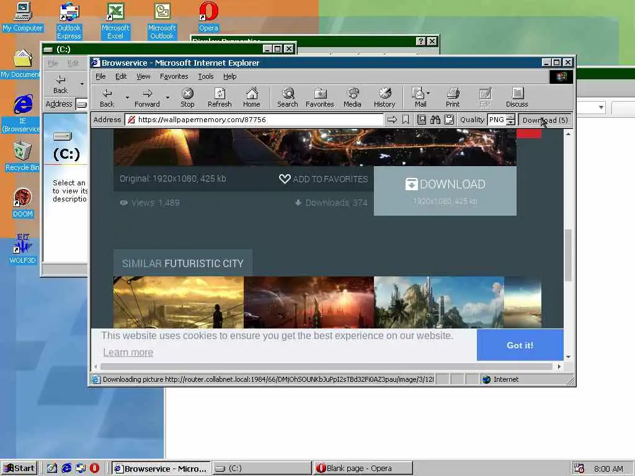Open the Media toolbar icon
This screenshot has height=476, width=635.
(352, 97)
